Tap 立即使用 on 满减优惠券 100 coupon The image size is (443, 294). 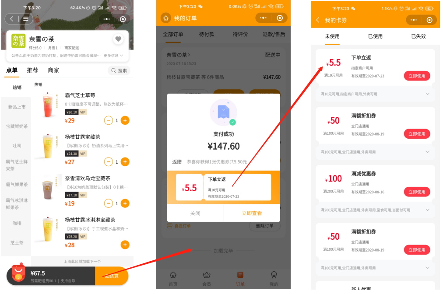click(417, 192)
